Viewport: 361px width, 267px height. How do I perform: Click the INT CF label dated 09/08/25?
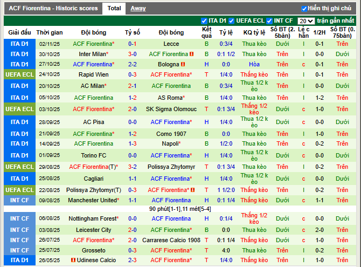coord(19,200)
